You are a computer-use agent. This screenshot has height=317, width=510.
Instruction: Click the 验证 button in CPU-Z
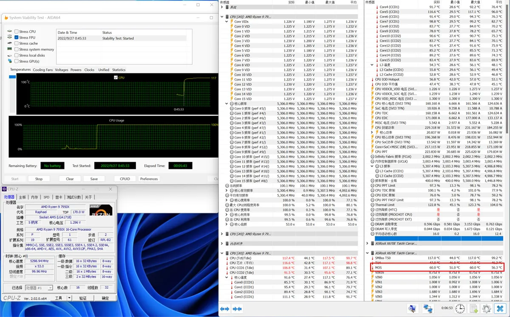point(83,298)
